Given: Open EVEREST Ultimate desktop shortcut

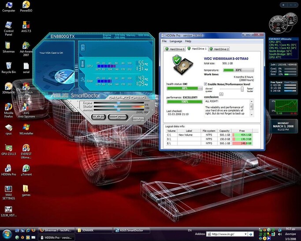Looking at the screenshot, I should 26,152.
